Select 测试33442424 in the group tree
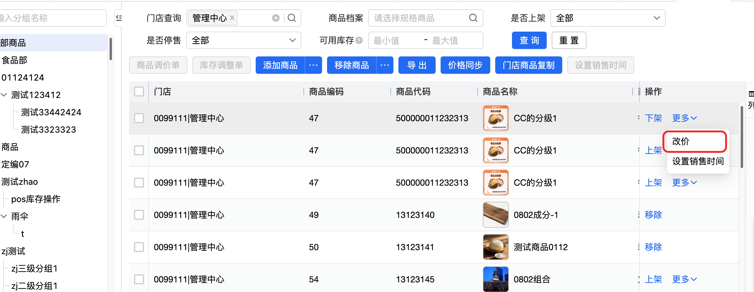 [51, 112]
